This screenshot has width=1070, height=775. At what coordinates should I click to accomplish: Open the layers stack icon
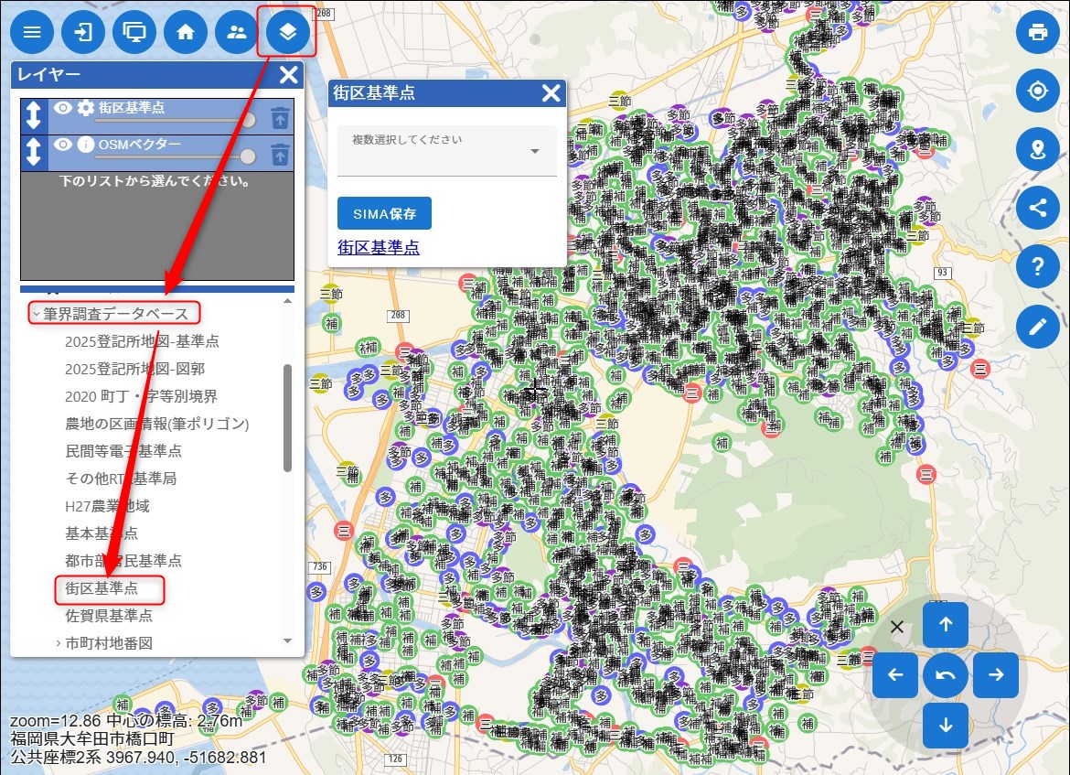pyautogui.click(x=287, y=33)
